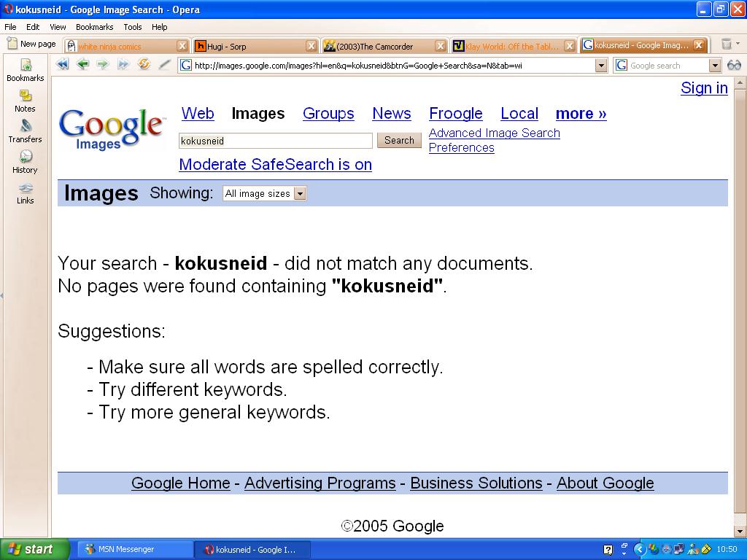
Task: Click the Sign in link
Action: click(x=704, y=87)
